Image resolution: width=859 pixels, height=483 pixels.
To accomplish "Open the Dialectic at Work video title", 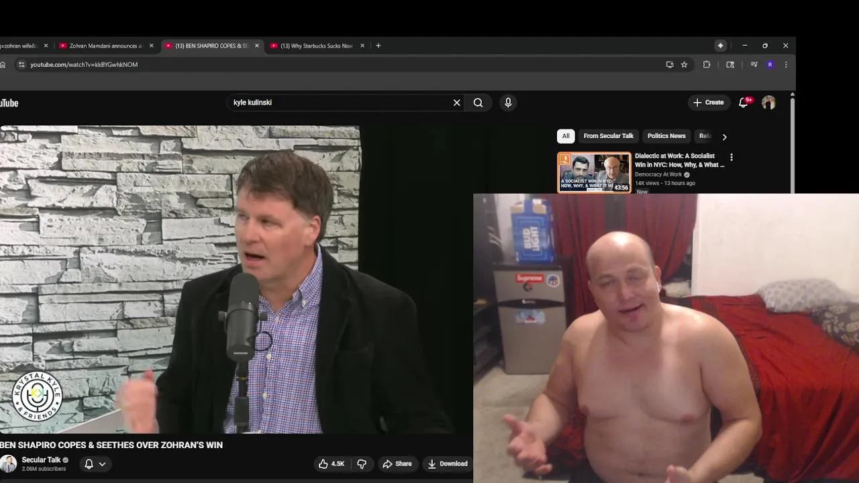I will coord(679,160).
